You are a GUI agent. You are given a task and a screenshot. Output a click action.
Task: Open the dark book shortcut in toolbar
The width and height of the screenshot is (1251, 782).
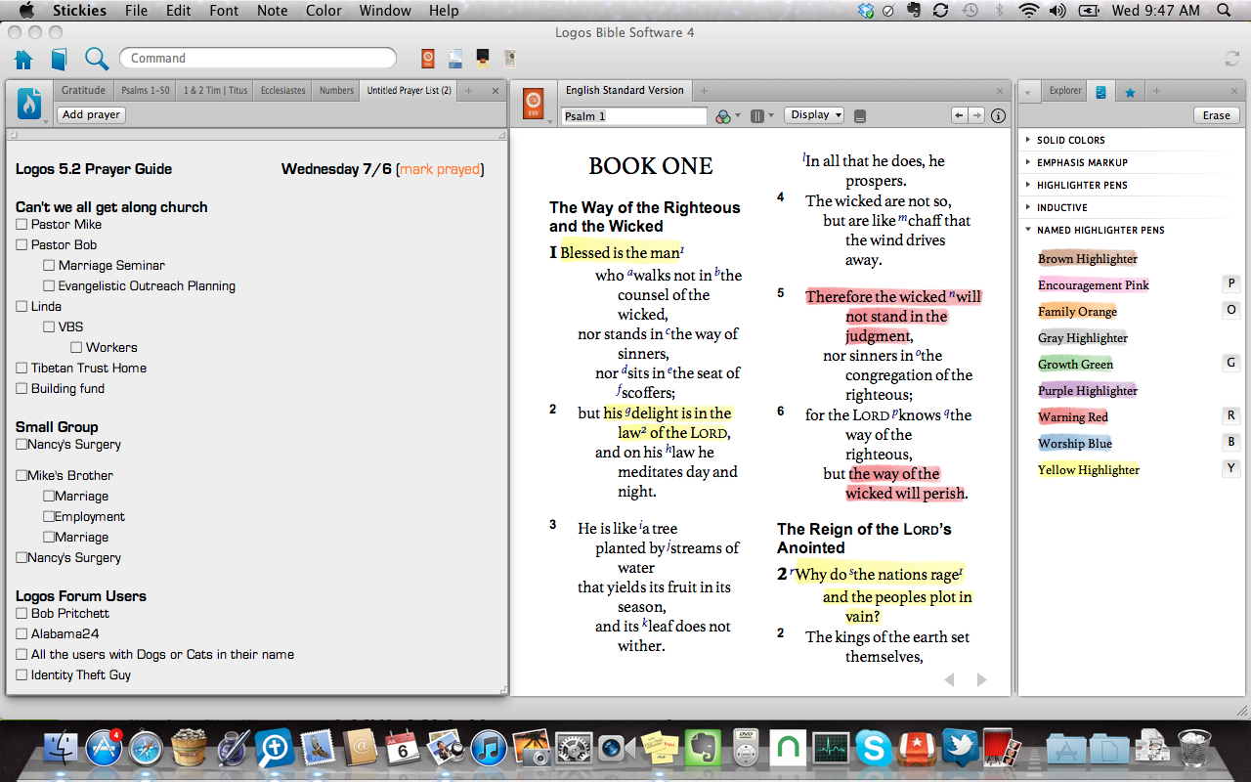[x=483, y=59]
